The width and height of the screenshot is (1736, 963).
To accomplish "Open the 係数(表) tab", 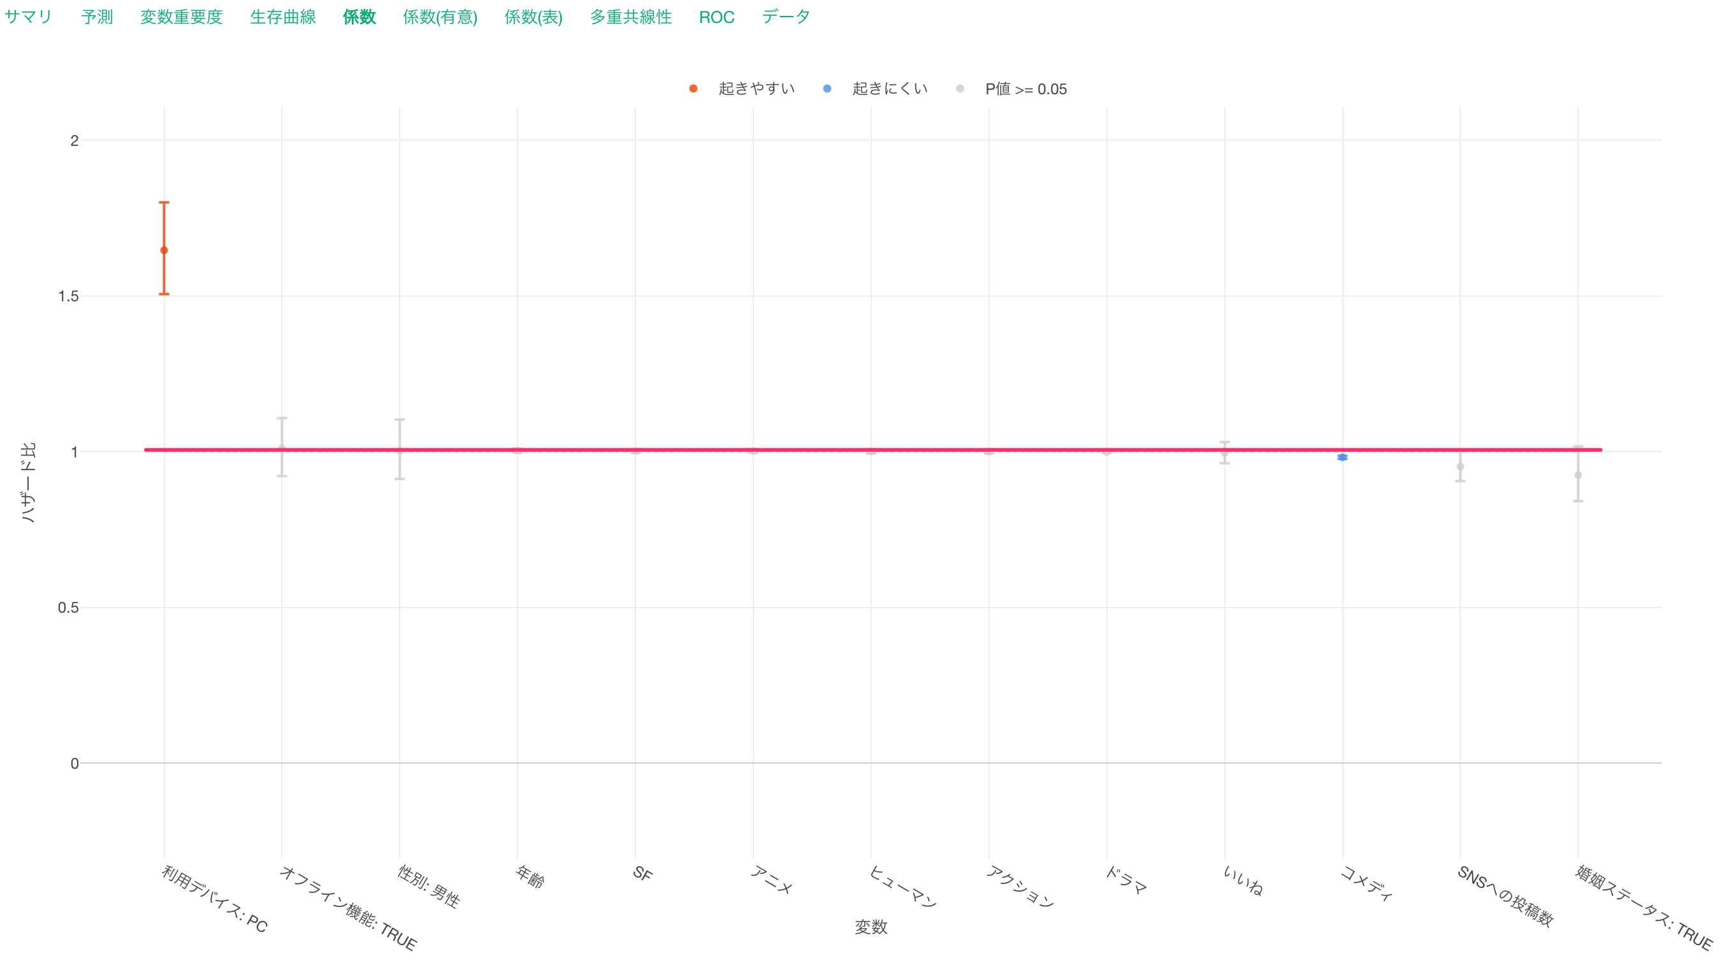I will coord(533,17).
